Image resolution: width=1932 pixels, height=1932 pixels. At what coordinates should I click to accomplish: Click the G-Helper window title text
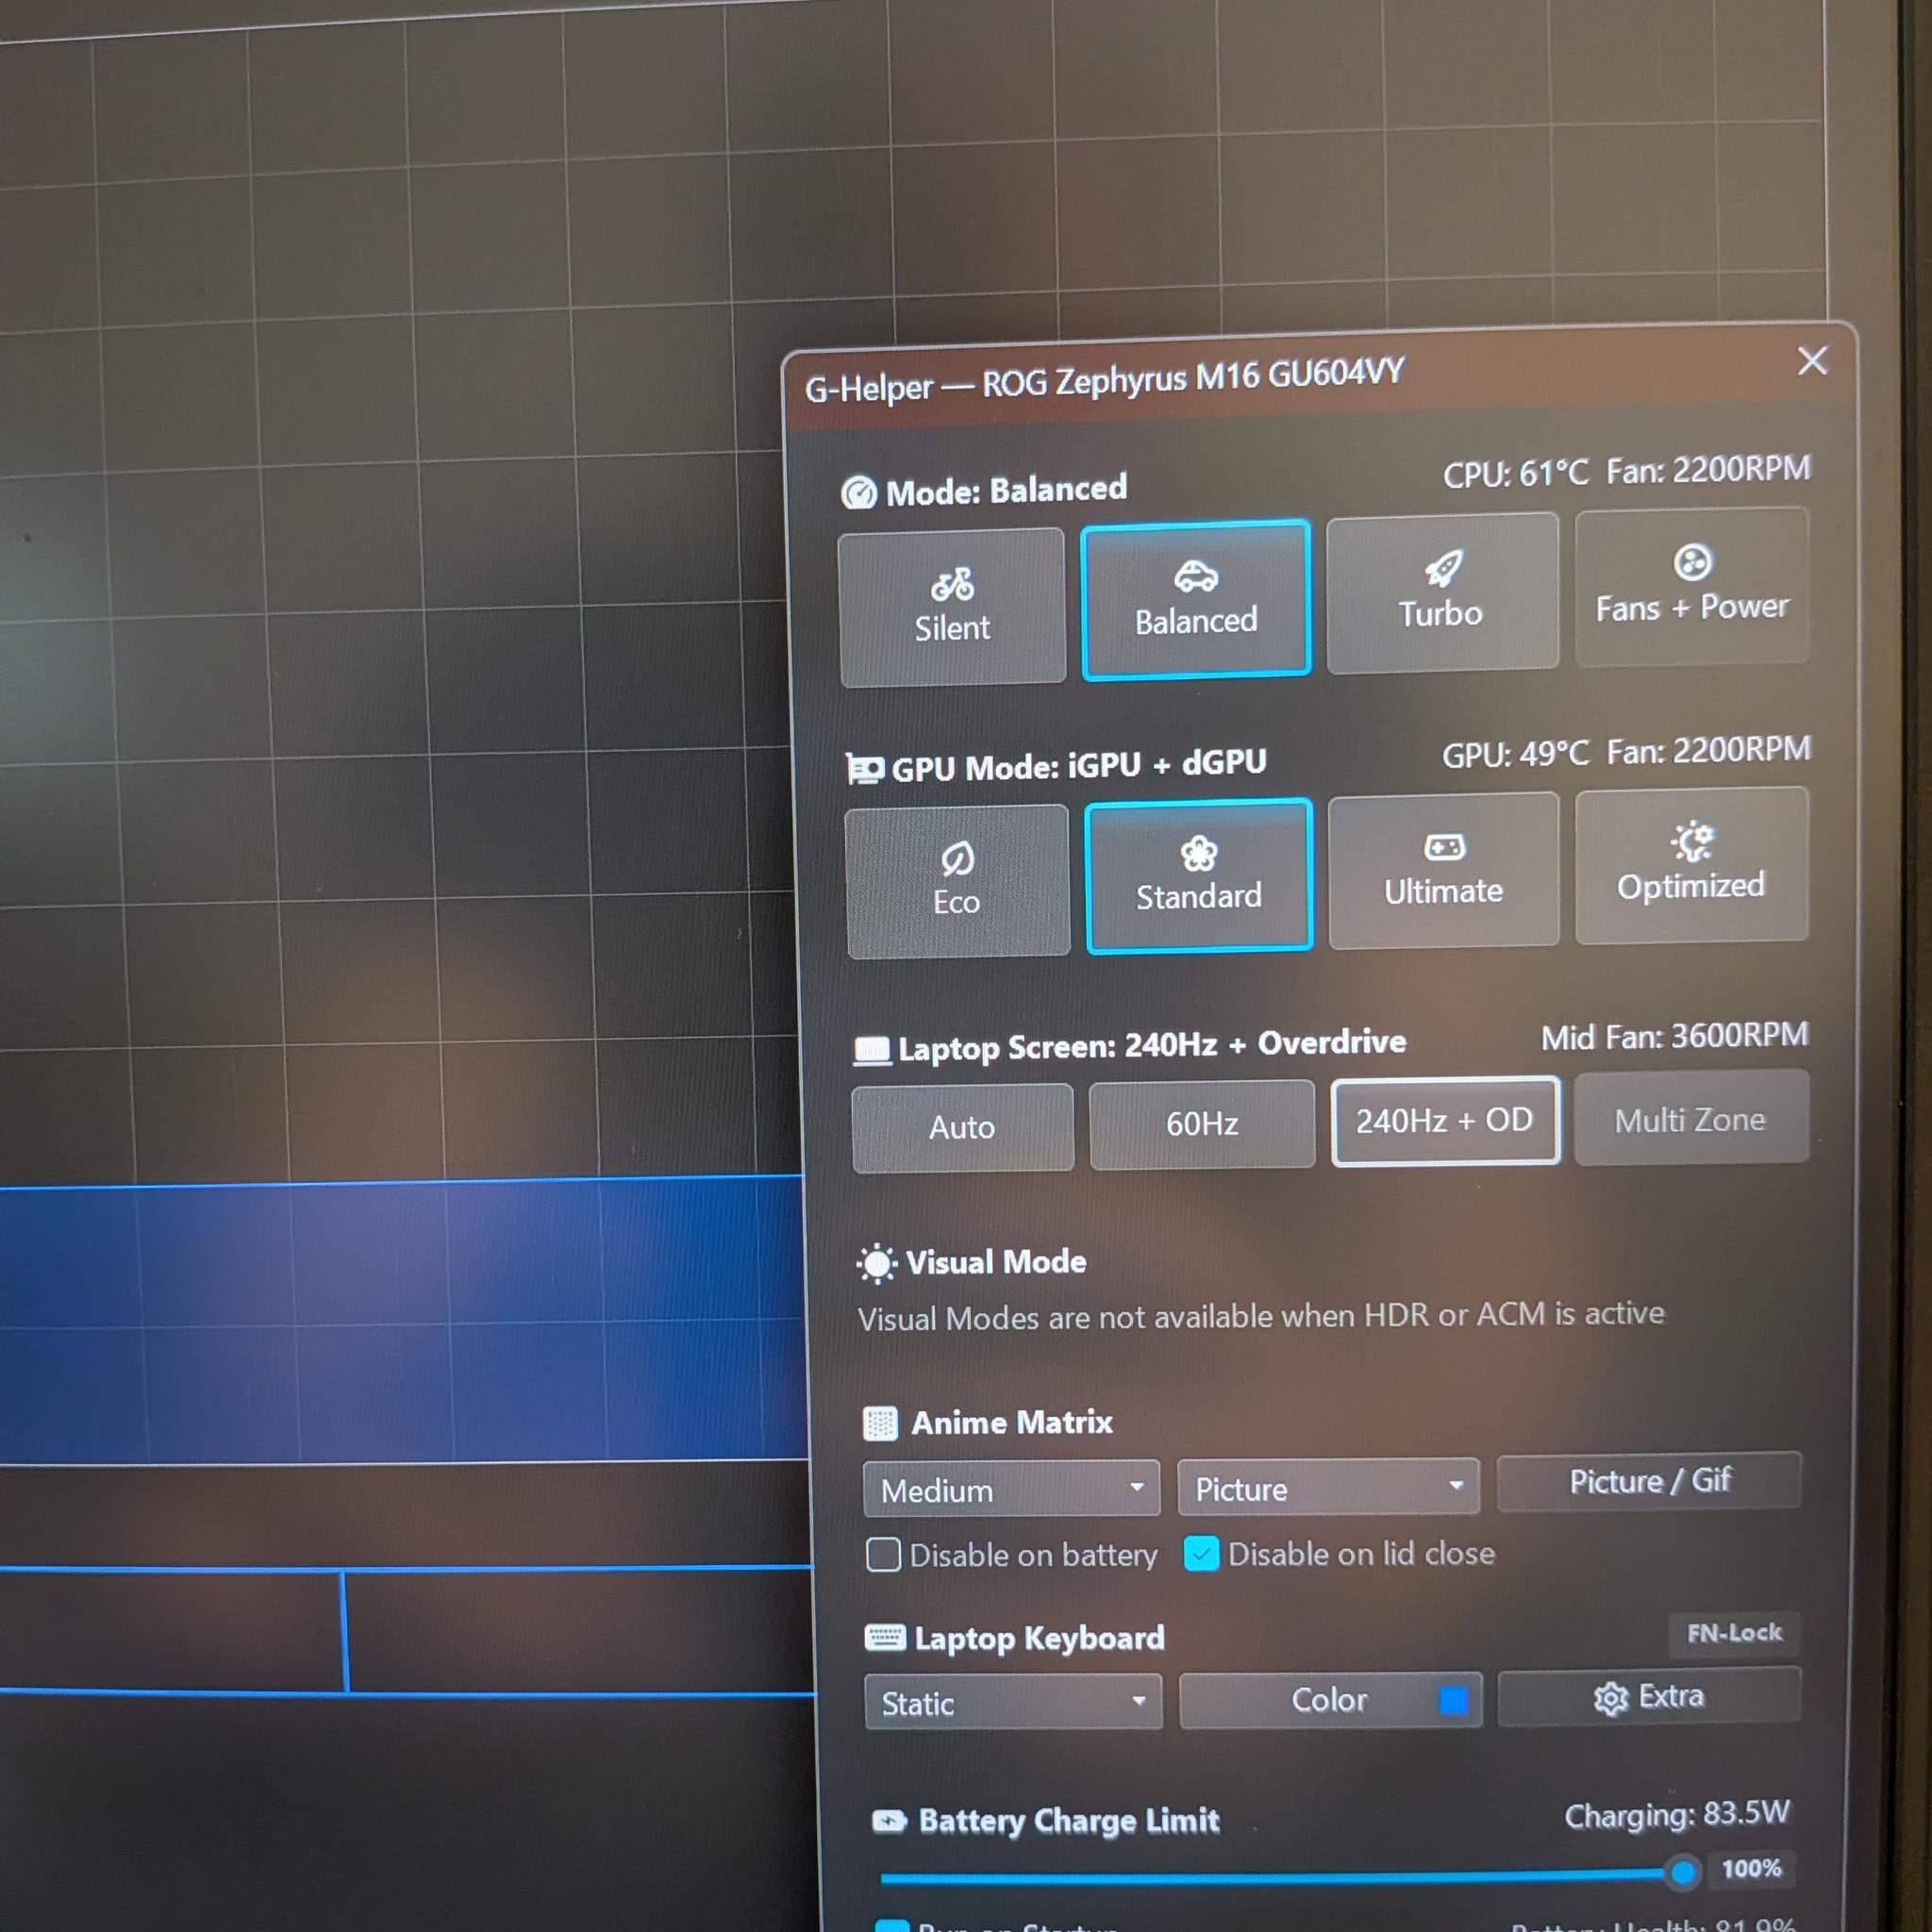1105,380
